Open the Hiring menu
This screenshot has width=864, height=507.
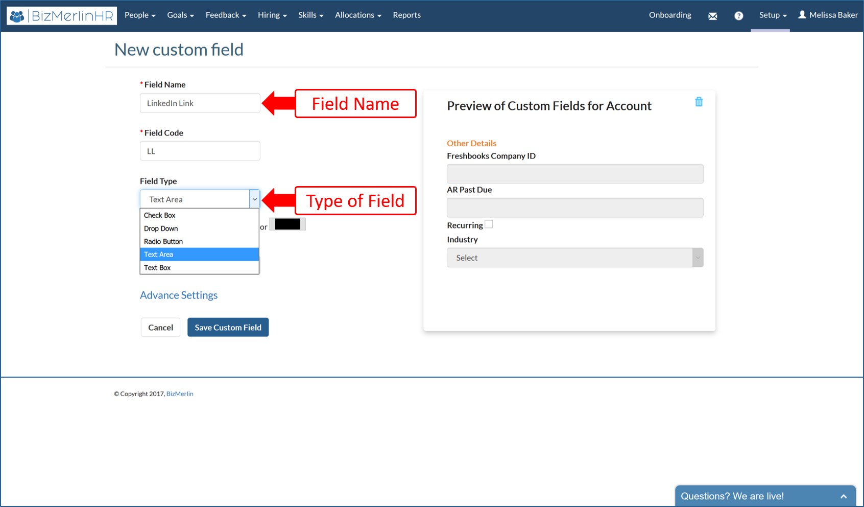272,15
